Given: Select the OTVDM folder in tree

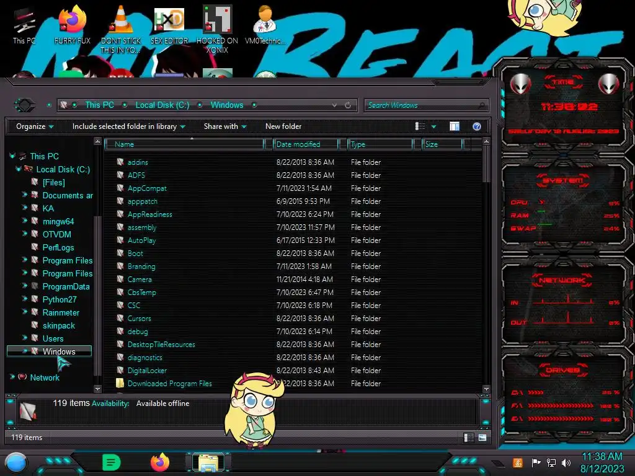Looking at the screenshot, I should click(x=56, y=234).
